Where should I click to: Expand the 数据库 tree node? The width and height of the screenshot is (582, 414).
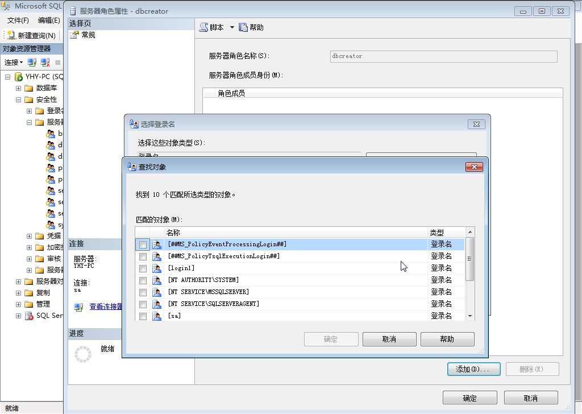click(x=18, y=88)
